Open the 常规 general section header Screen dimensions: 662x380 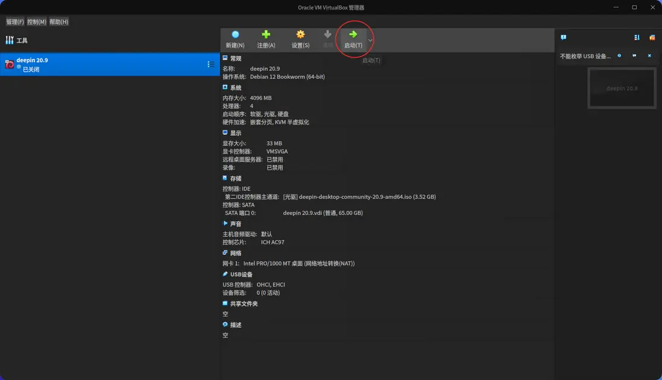236,58
